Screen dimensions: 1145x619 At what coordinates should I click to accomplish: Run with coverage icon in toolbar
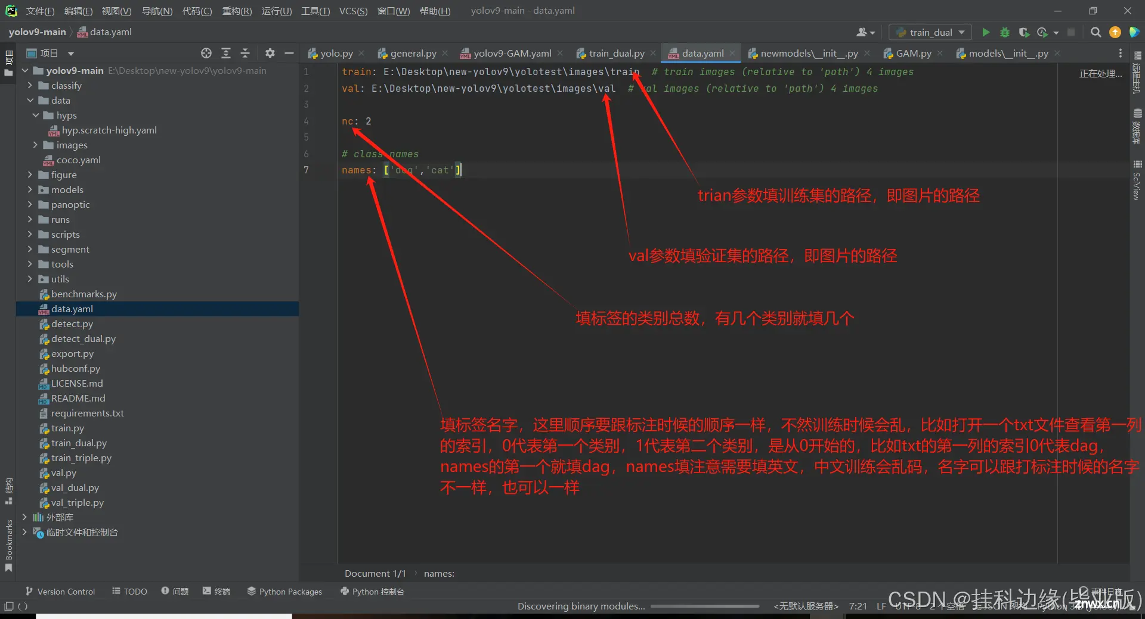click(x=1024, y=32)
